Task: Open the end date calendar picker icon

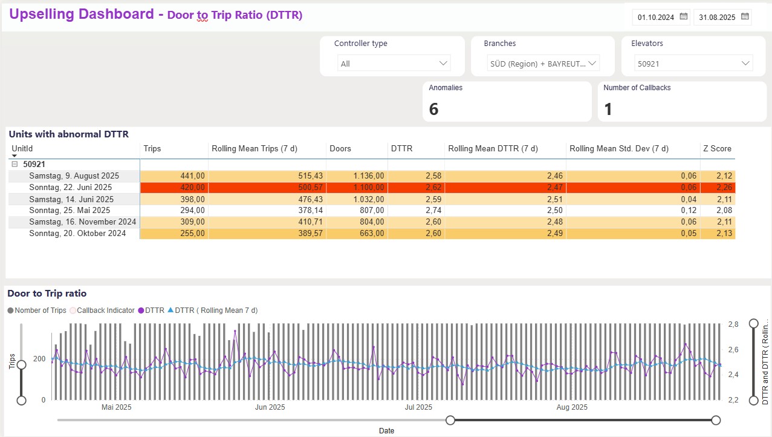Action: tap(745, 17)
